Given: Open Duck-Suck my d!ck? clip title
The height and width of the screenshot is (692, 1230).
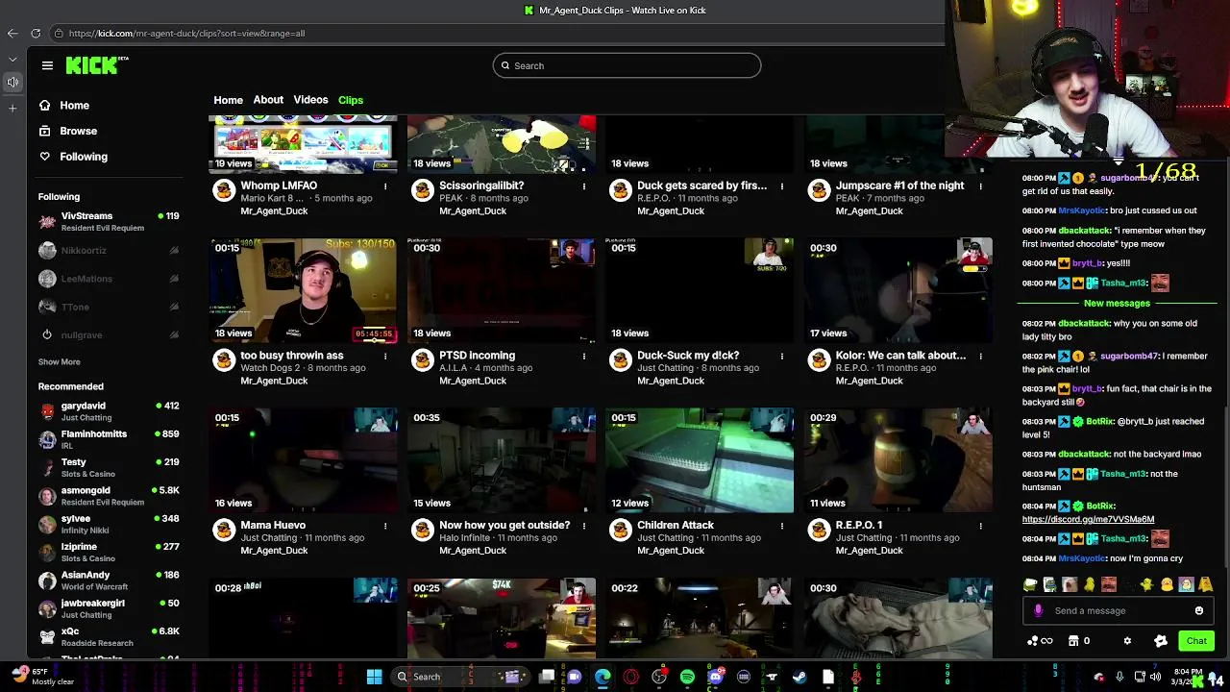Looking at the screenshot, I should (688, 356).
